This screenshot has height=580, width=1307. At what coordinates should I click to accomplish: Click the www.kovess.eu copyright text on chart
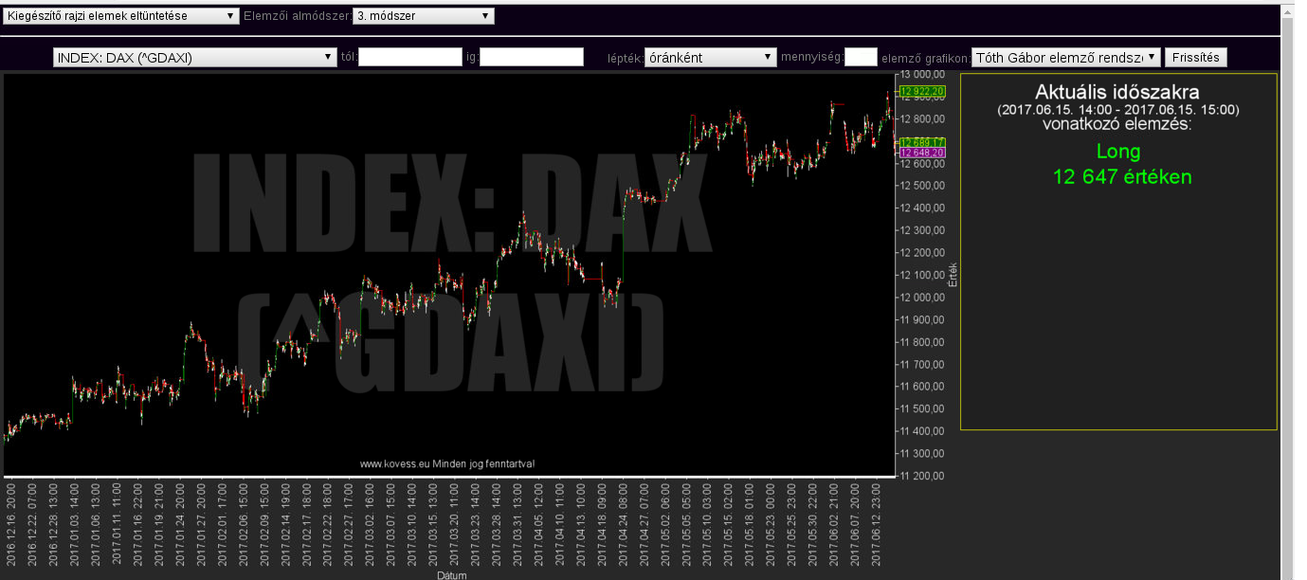click(x=447, y=463)
